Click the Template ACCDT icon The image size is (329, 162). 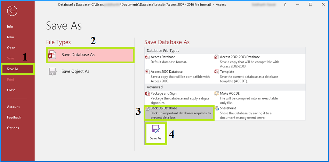pos(217,72)
